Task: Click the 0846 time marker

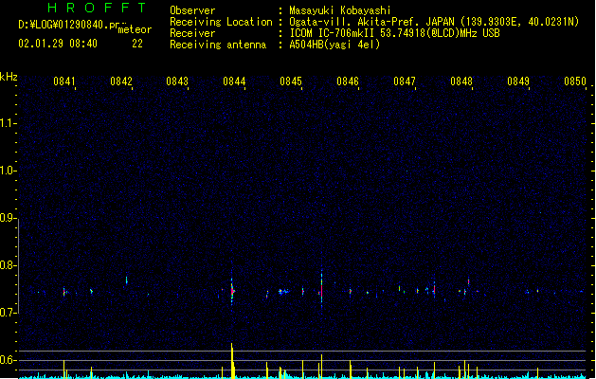Action: (348, 81)
